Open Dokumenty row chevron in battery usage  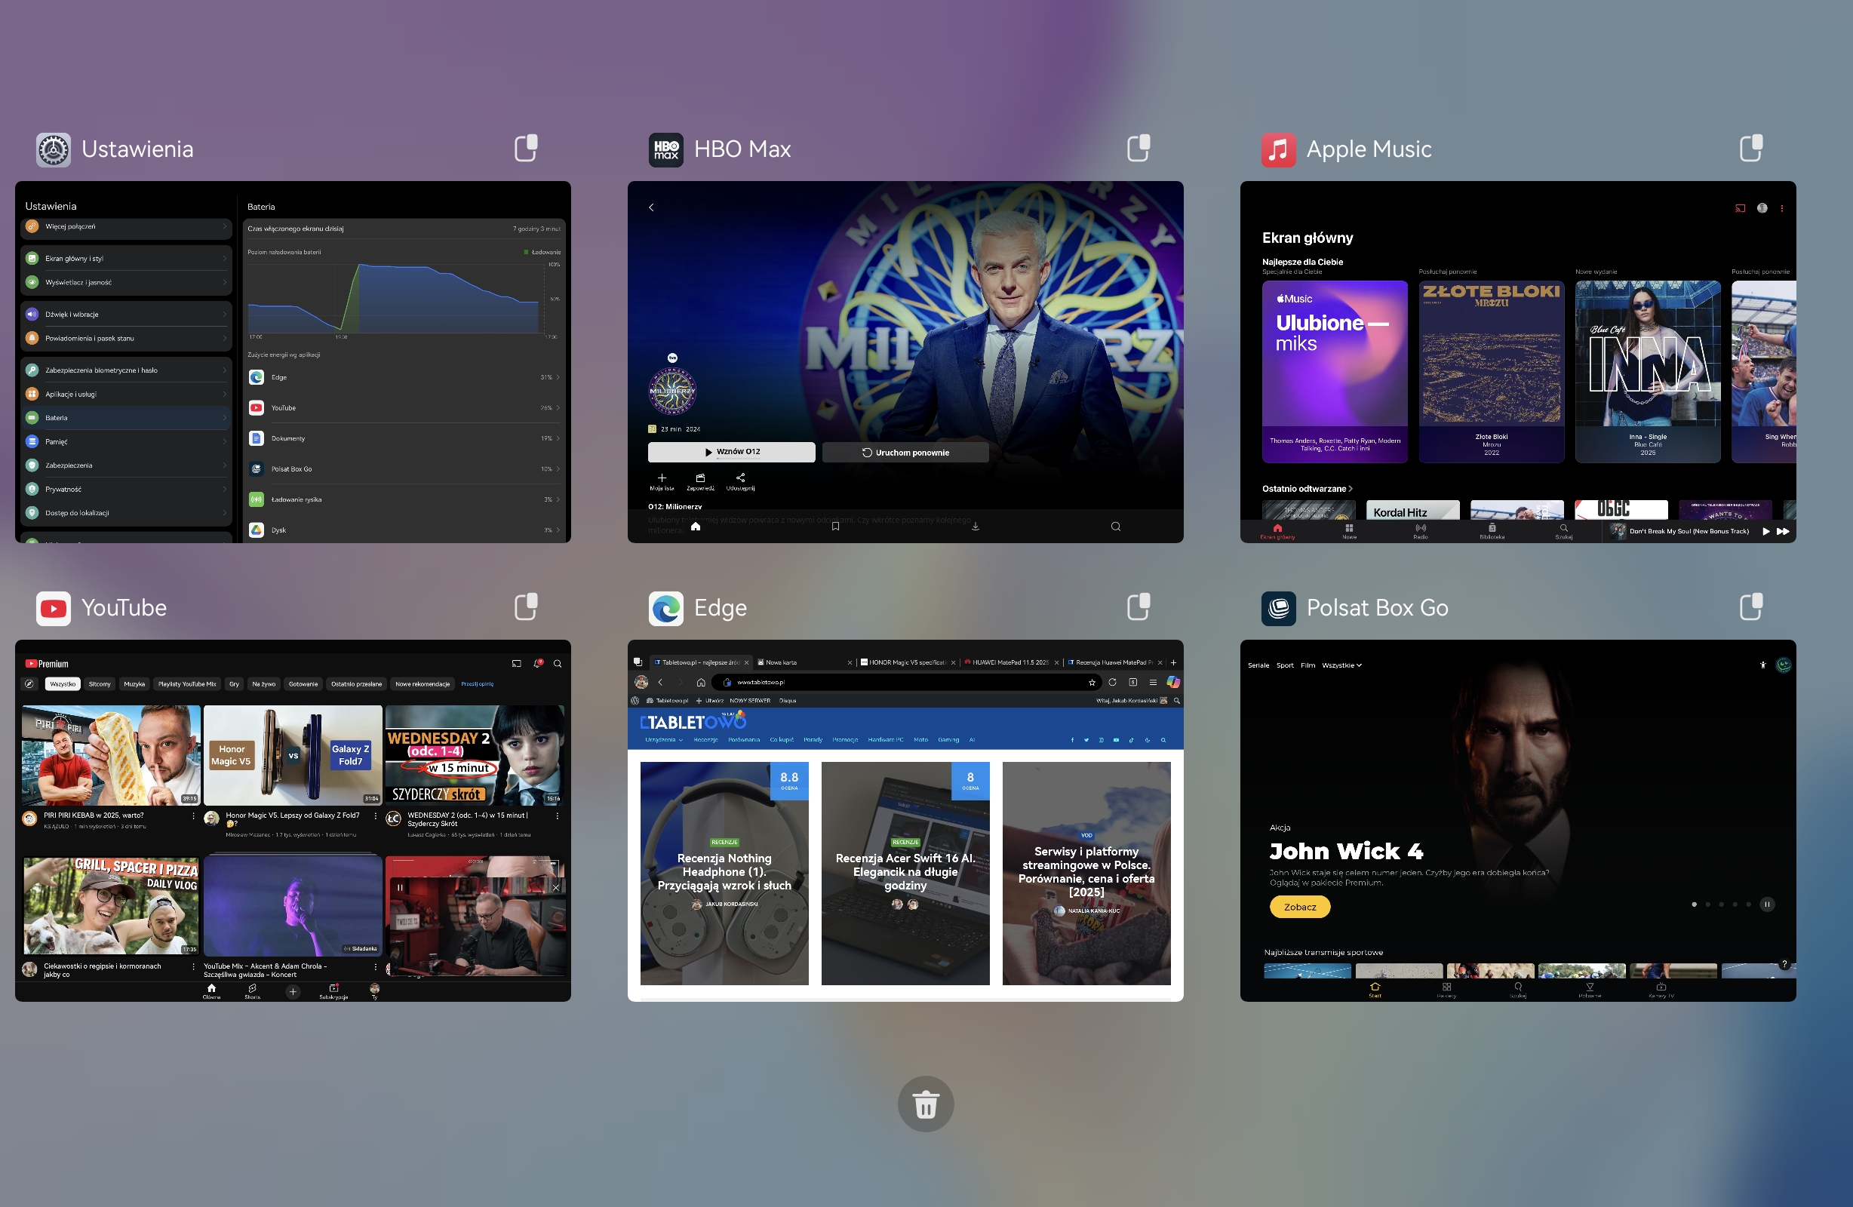coord(558,438)
